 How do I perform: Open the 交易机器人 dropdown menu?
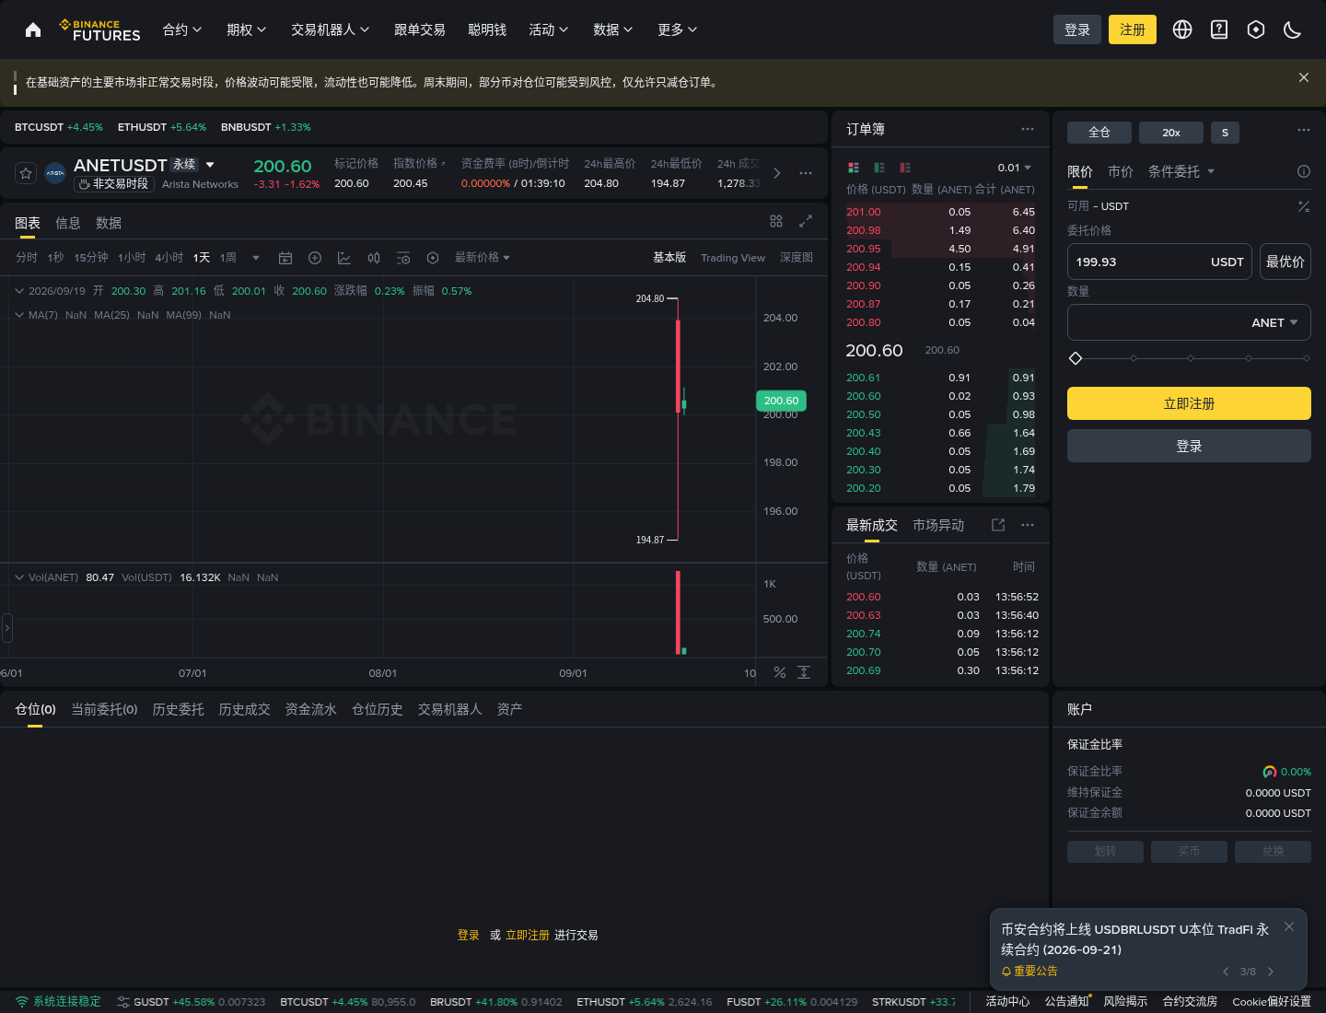[331, 29]
